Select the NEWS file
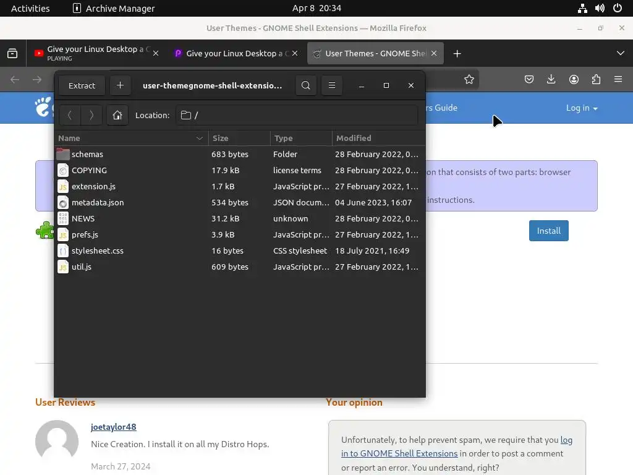This screenshot has height=475, width=633. pyautogui.click(x=240, y=218)
